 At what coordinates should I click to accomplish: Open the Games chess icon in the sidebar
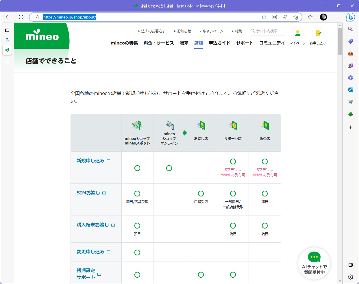[350, 66]
